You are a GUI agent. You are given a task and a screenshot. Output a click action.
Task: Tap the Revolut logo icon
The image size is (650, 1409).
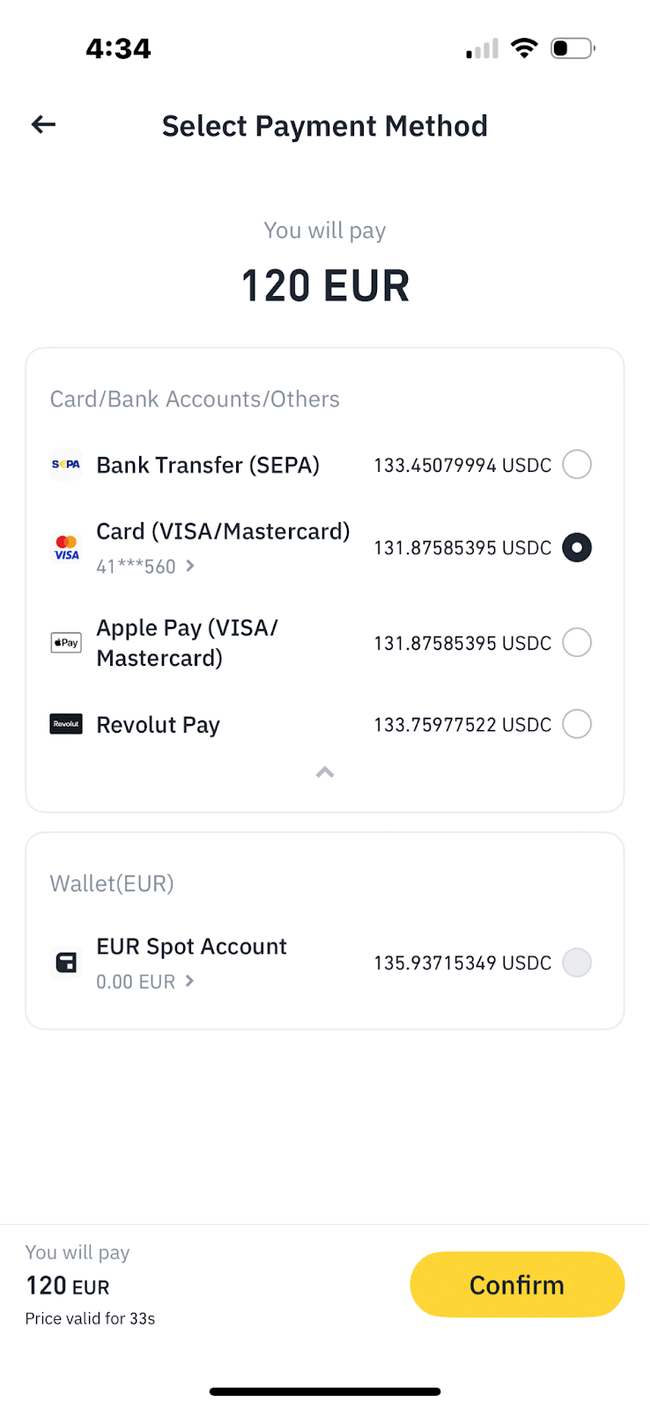[66, 724]
